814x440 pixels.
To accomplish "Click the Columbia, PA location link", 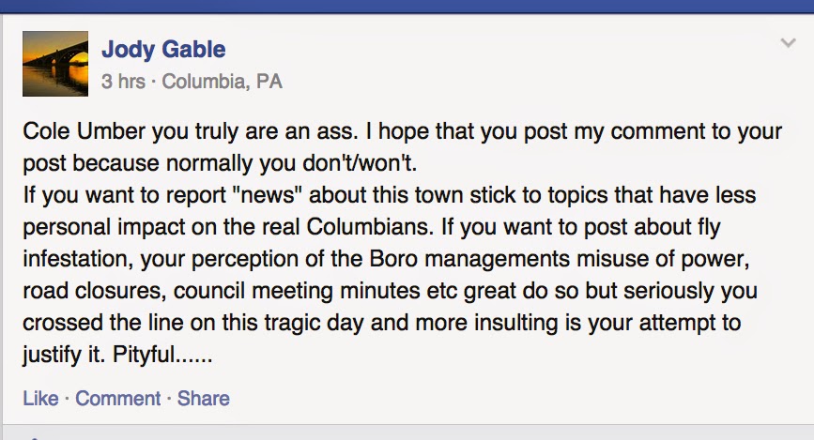I will click(222, 82).
